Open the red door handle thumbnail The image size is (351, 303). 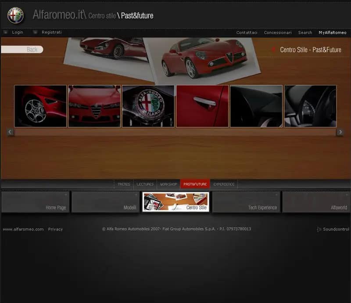click(x=202, y=106)
